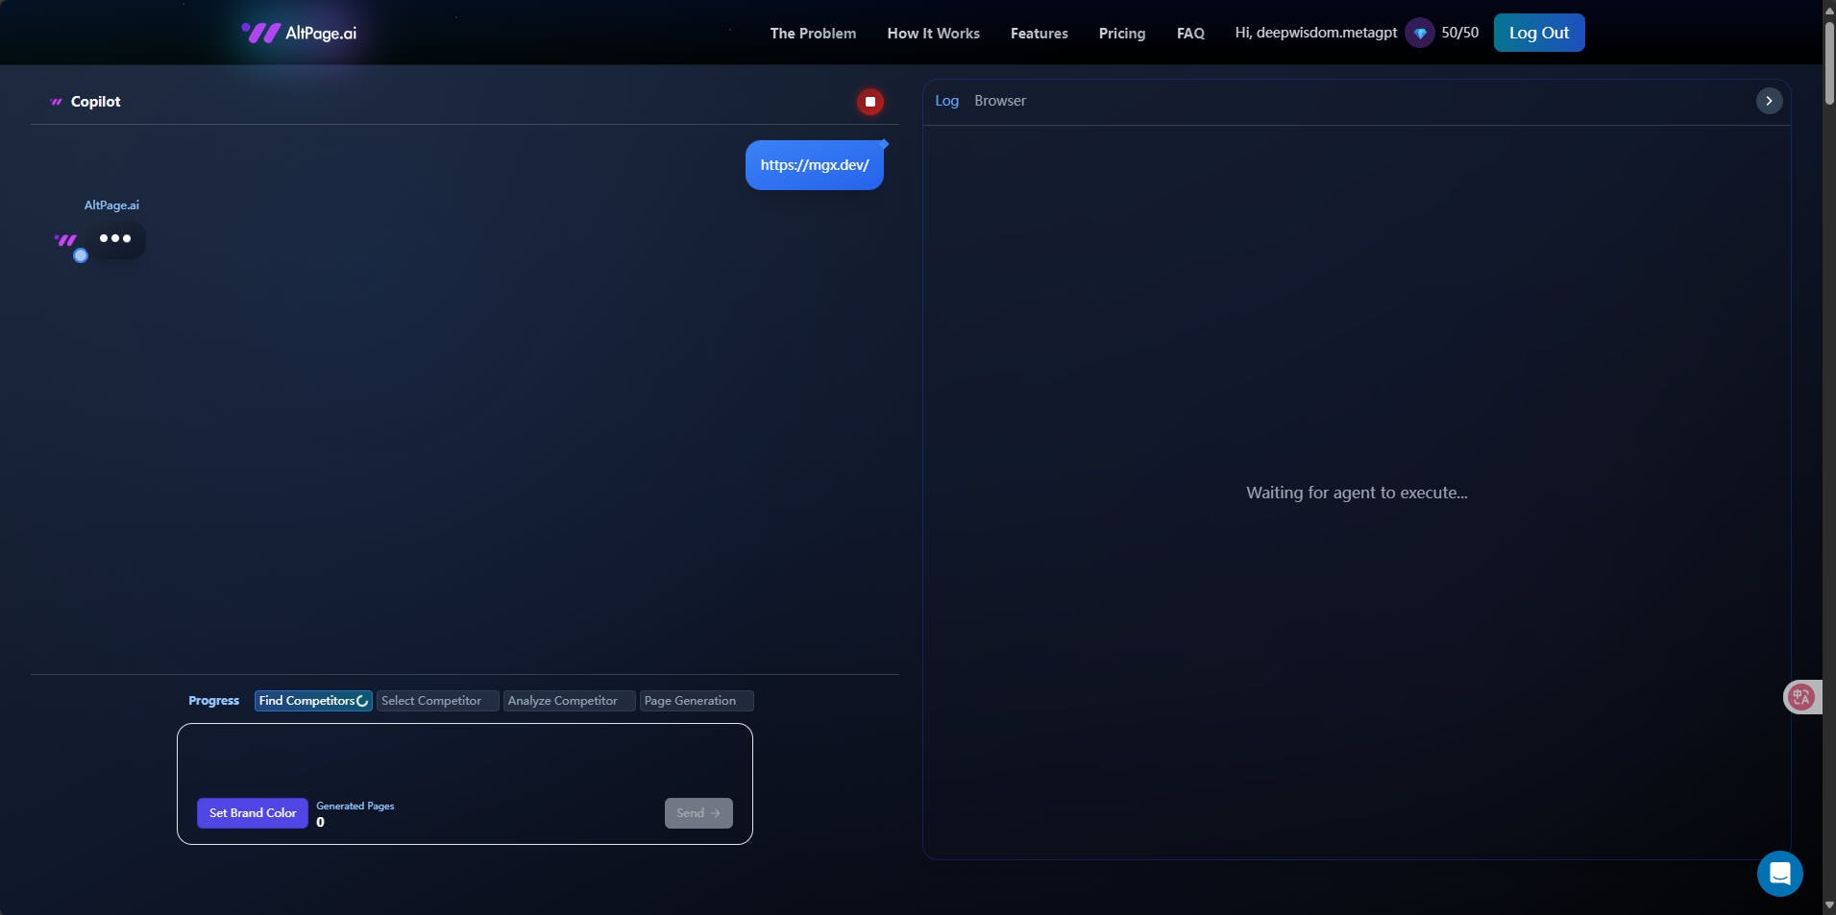This screenshot has width=1836, height=915.
Task: Select the Analyze Competitor progress step
Action: click(569, 701)
